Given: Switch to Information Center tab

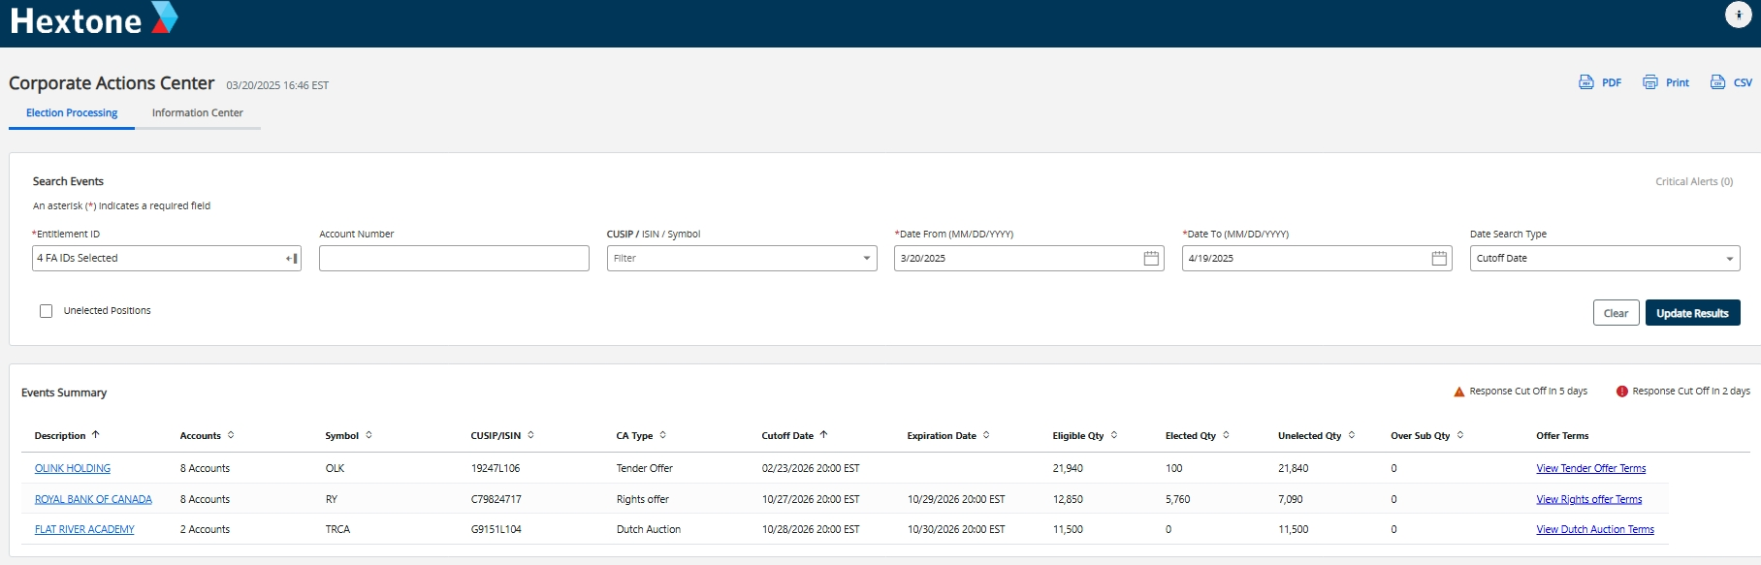Looking at the screenshot, I should 198,113.
